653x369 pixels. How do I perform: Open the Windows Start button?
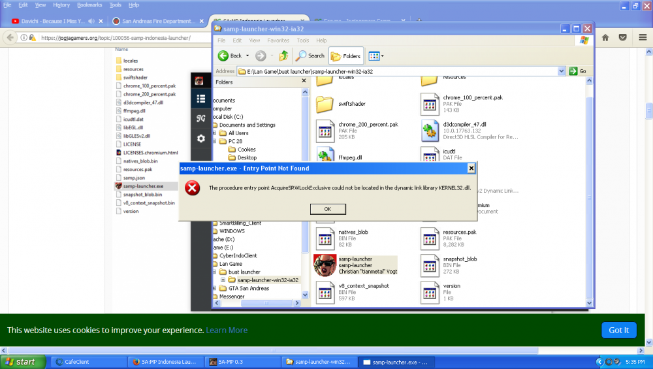[22, 362]
